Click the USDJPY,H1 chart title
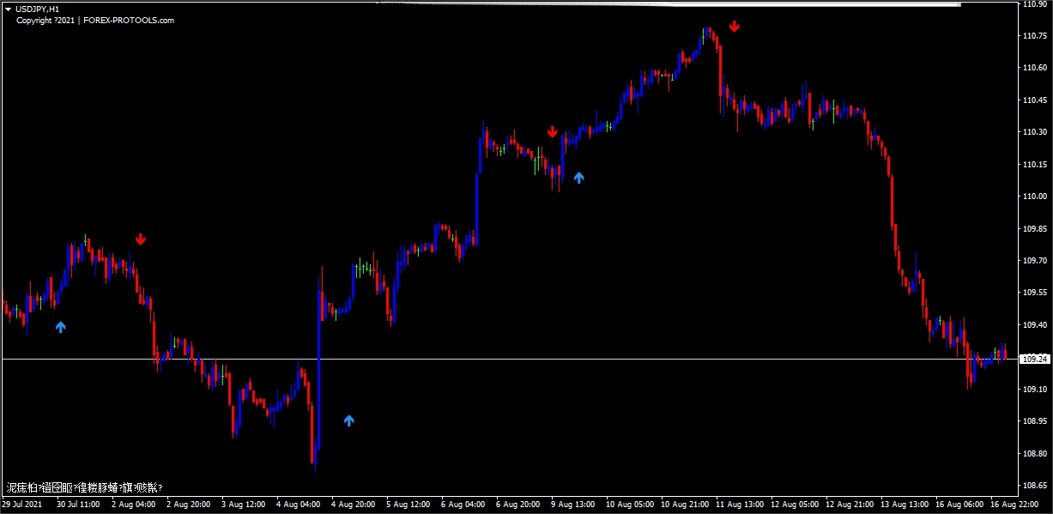 (x=38, y=9)
